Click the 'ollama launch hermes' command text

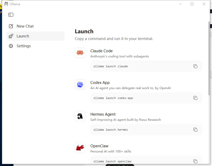(111, 130)
